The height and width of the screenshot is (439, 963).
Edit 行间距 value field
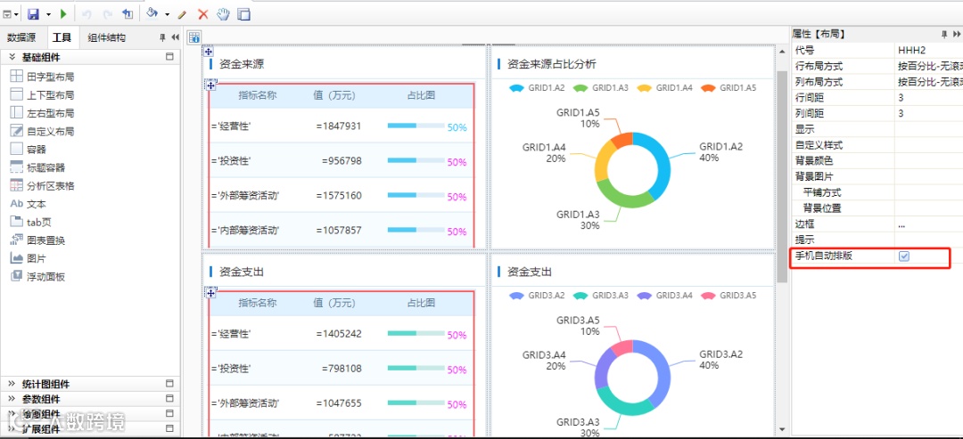pyautogui.click(x=928, y=97)
